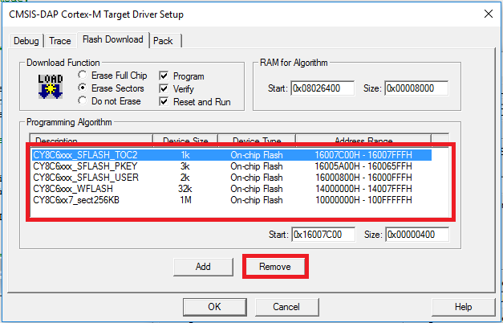Click the RAM for Algorithm Size field

click(x=416, y=88)
